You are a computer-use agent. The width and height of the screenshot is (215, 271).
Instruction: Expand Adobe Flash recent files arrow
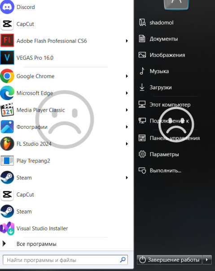127,41
